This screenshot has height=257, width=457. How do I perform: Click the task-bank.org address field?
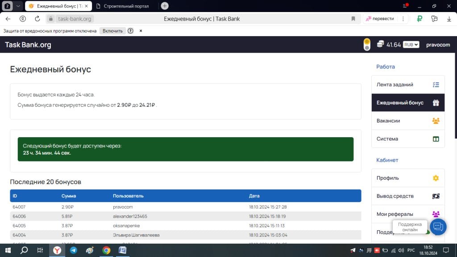75,19
